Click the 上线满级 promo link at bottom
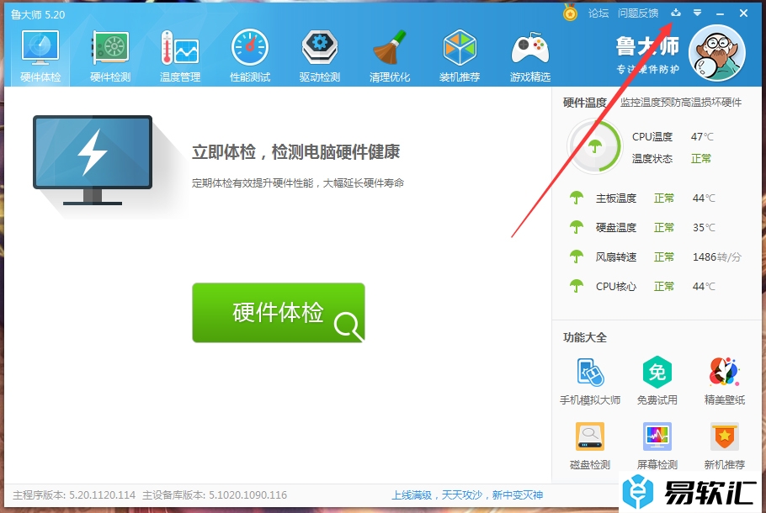 point(467,495)
